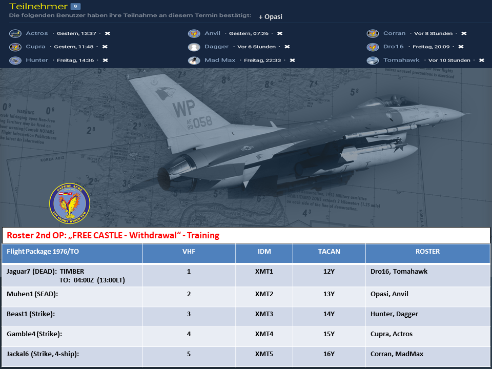This screenshot has width=492, height=369.
Task: Select the 'Muhen1 (SEAD):' cell
Action: (x=72, y=297)
